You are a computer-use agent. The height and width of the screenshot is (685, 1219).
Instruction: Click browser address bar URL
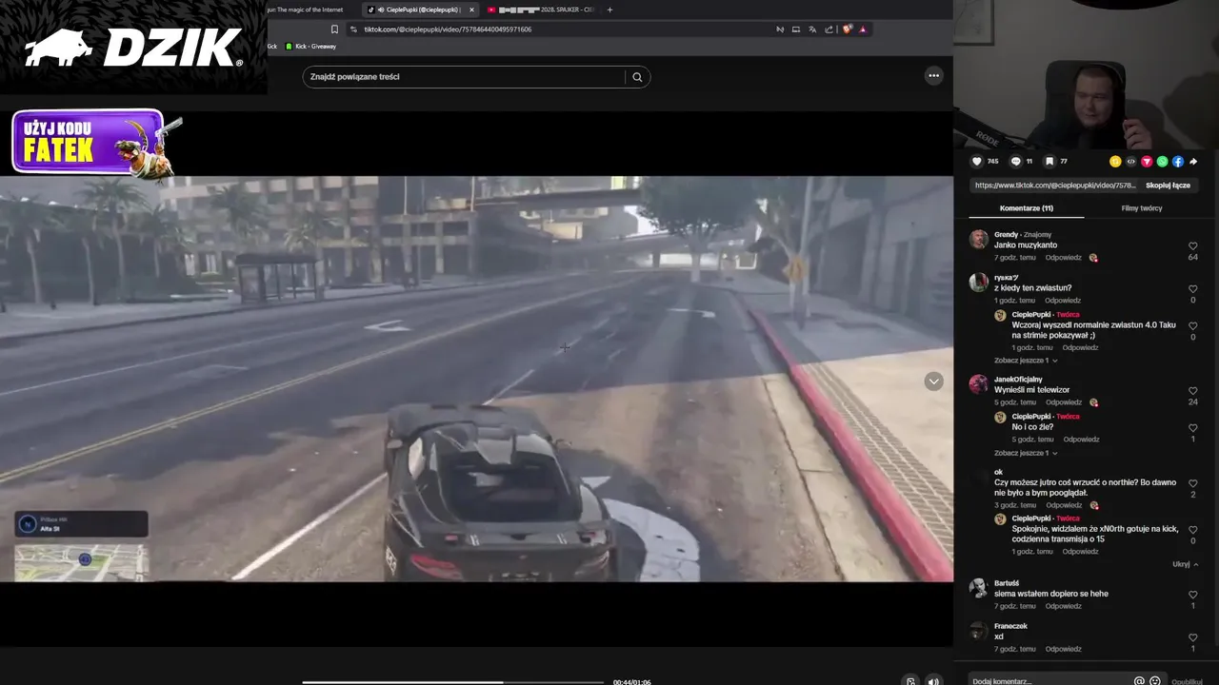pos(448,29)
